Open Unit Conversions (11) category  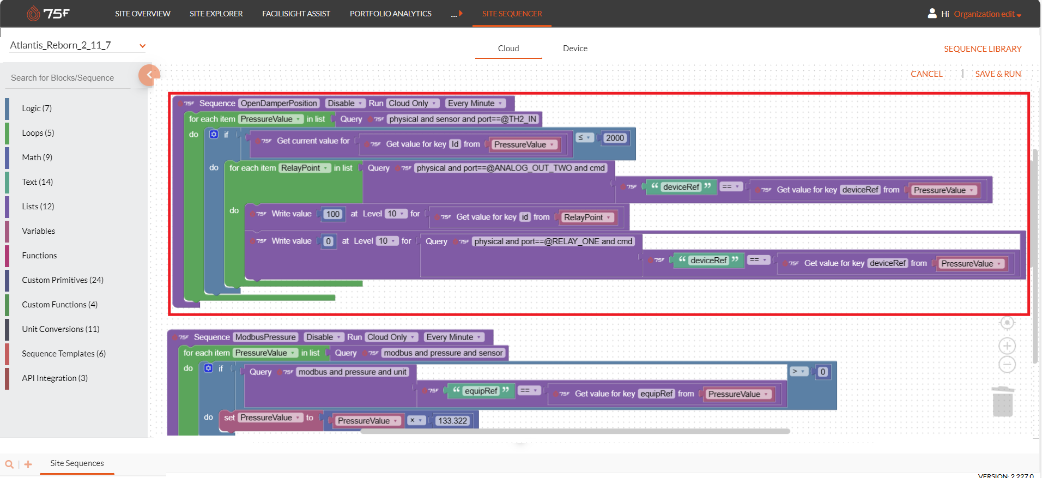(60, 329)
